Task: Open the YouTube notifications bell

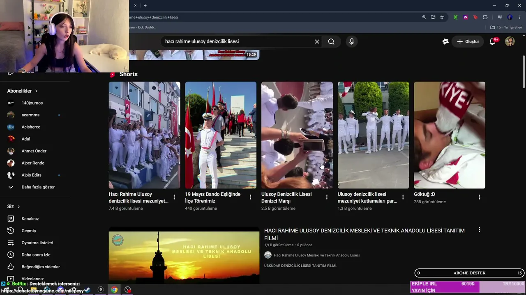Action: point(493,41)
